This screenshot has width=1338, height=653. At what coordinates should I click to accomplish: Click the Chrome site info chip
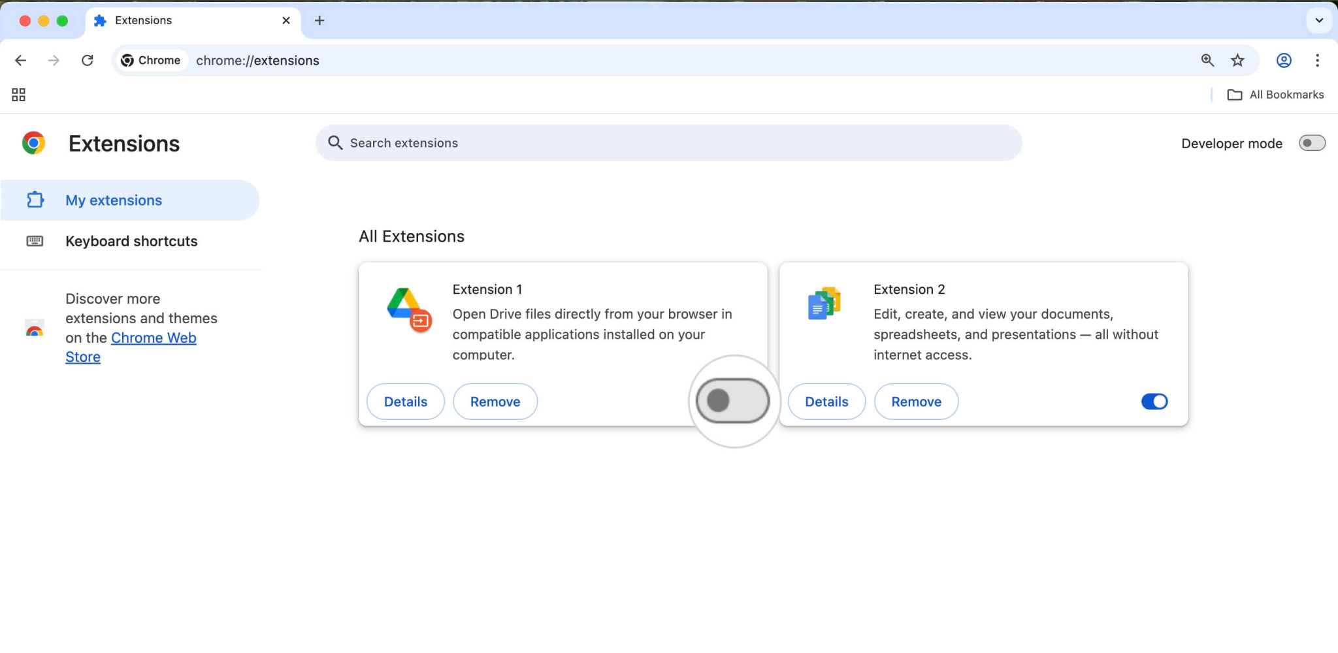click(x=151, y=61)
